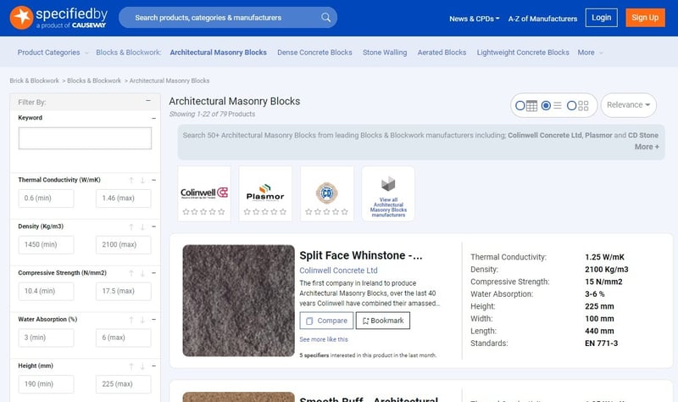
Task: Sort Height descending arrow
Action: (x=142, y=366)
